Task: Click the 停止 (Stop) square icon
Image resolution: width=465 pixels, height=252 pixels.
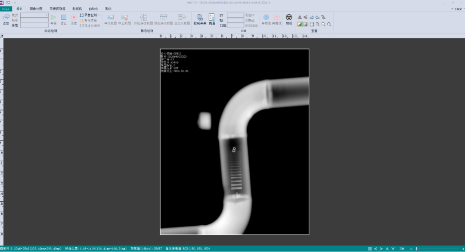Action: [64, 18]
